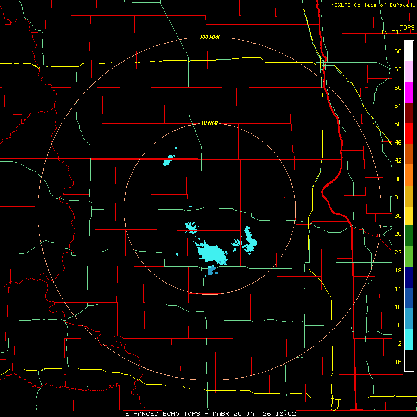Viewport: 417px width, 417px height.
Task: Click the magenta legend swatch
Action: 409,92
